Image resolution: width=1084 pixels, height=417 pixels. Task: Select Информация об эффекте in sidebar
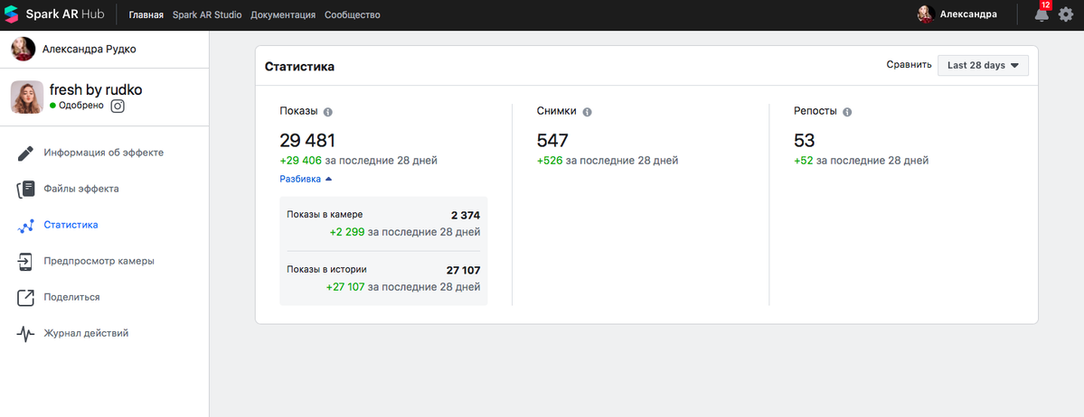(x=104, y=153)
